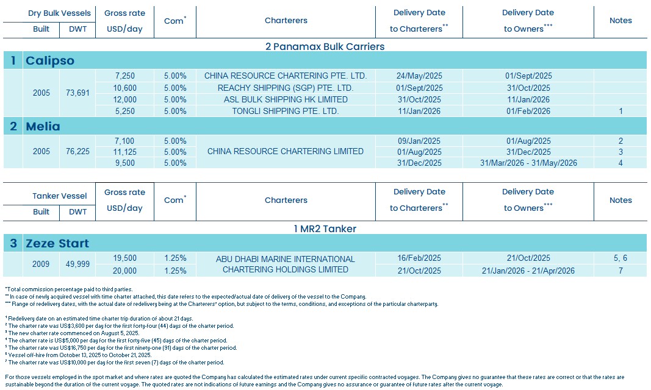Click the Tongli Shipping Pte. Ltd. charterer cell

(285, 111)
